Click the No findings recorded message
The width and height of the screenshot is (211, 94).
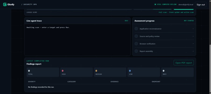point(41,87)
